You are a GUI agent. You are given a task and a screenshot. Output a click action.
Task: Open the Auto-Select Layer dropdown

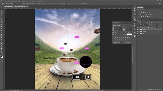17,4
